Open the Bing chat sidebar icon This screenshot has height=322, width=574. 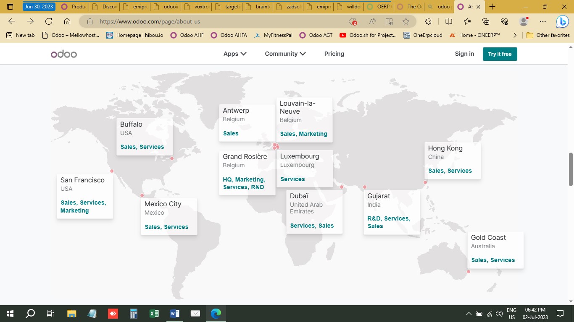pos(562,21)
